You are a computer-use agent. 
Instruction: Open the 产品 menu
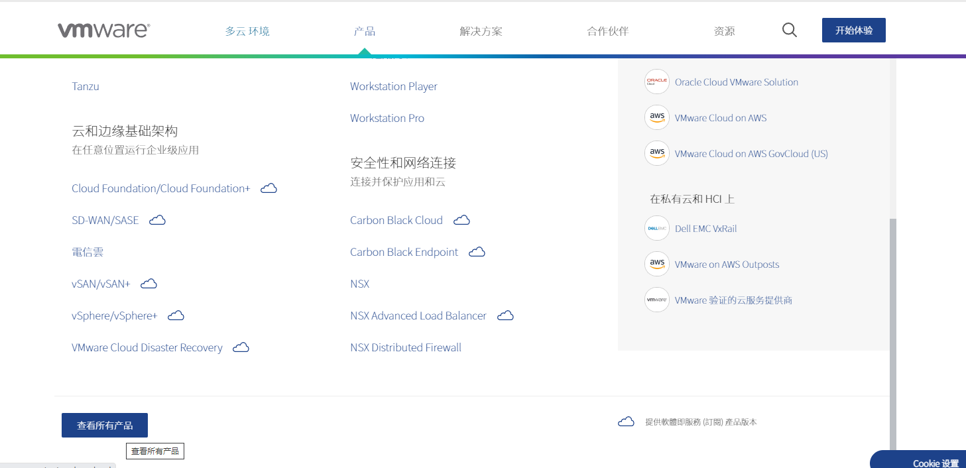pos(365,31)
